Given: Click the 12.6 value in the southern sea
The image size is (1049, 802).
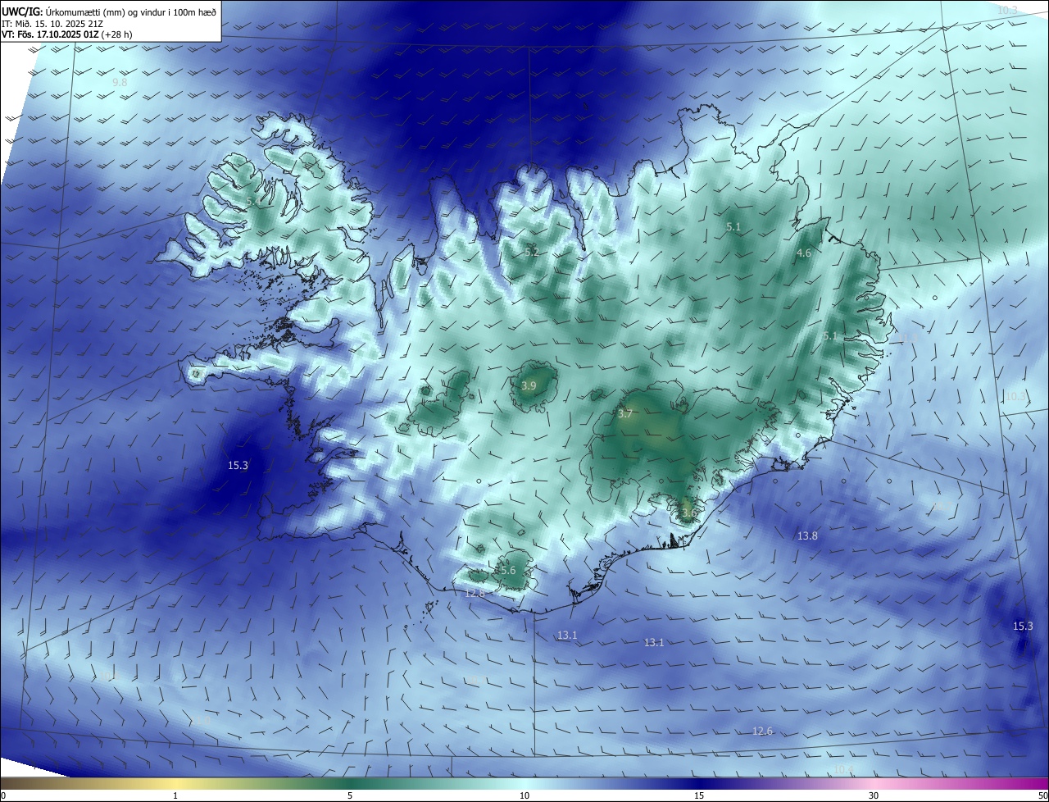Looking at the screenshot, I should pyautogui.click(x=762, y=731).
